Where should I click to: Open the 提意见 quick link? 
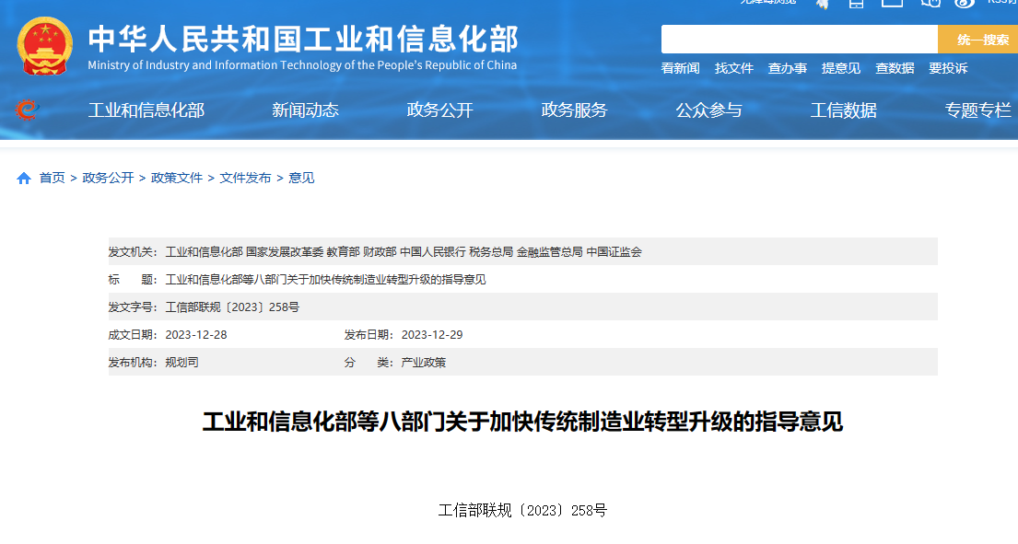pos(841,68)
